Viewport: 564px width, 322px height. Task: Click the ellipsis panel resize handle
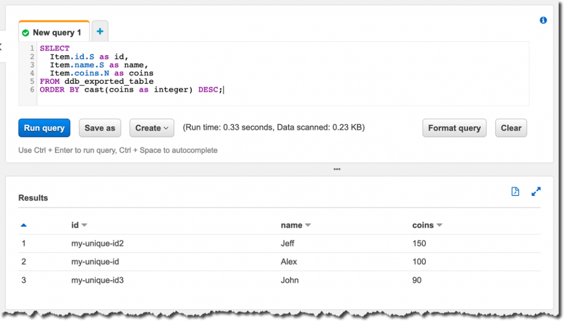[x=337, y=170]
